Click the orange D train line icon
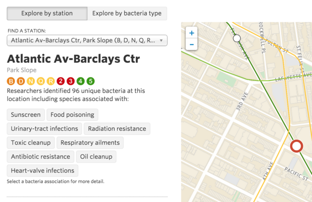The height and width of the screenshot is (202, 312). pyautogui.click(x=21, y=81)
